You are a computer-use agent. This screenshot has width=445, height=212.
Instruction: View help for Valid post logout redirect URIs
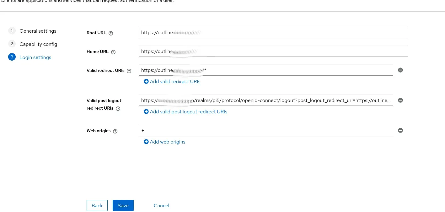coord(118,109)
